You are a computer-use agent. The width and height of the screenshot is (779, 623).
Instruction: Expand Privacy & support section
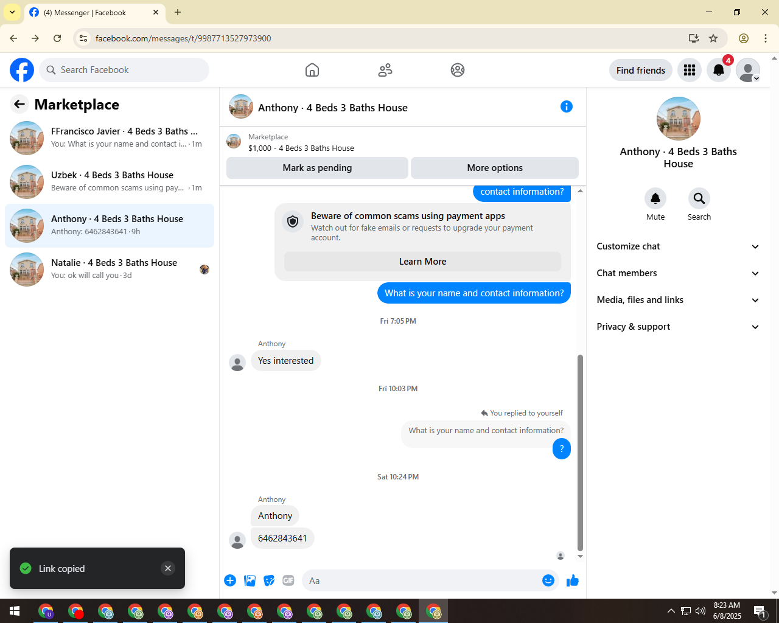679,327
